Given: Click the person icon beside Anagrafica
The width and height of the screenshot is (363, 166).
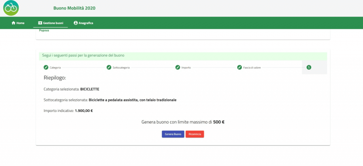Looking at the screenshot, I should click(x=76, y=23).
